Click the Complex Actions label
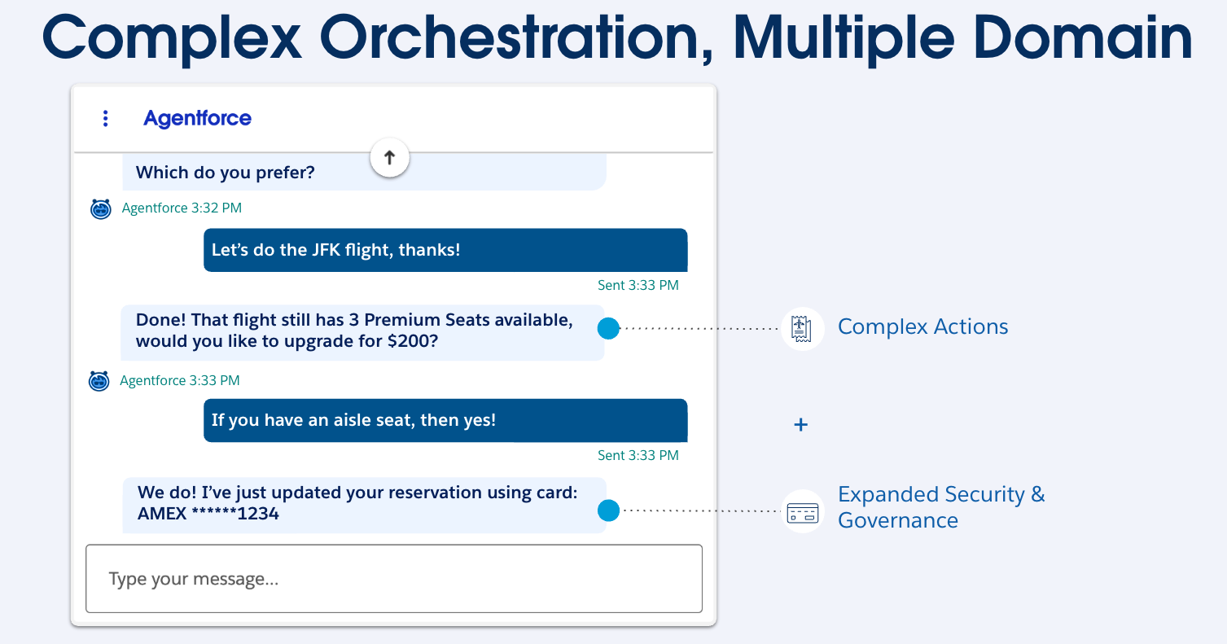 click(923, 326)
